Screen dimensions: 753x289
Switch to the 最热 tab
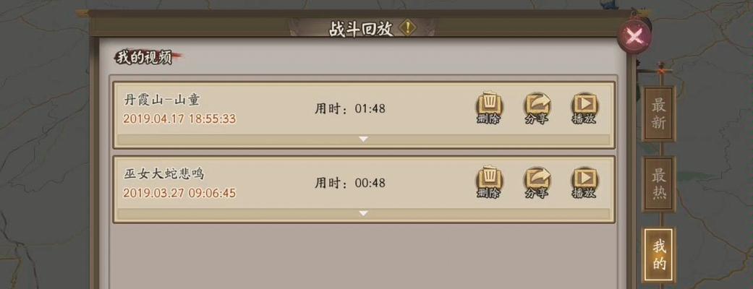click(659, 184)
